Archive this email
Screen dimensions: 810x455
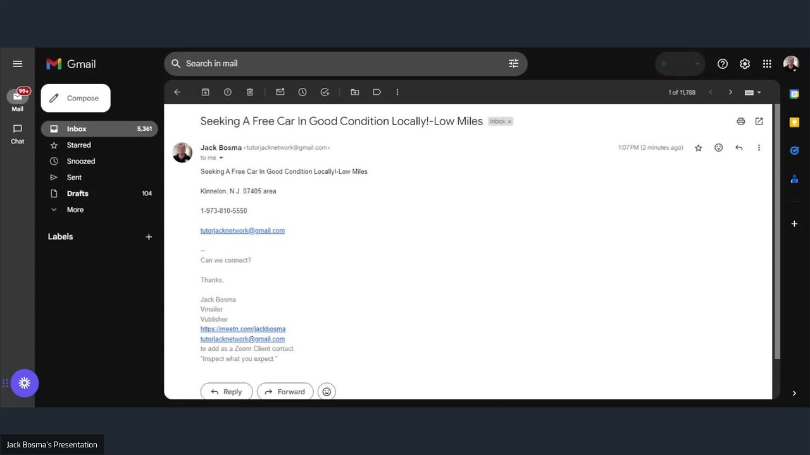pyautogui.click(x=206, y=92)
